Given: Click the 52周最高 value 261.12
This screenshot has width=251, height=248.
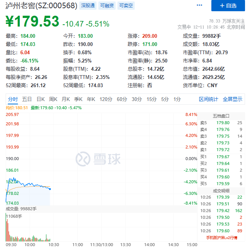Looking at the screenshot, I should 38,85.
